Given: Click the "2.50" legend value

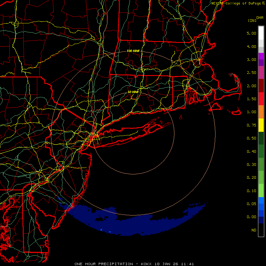Looking at the screenshot, I should click(252, 72).
